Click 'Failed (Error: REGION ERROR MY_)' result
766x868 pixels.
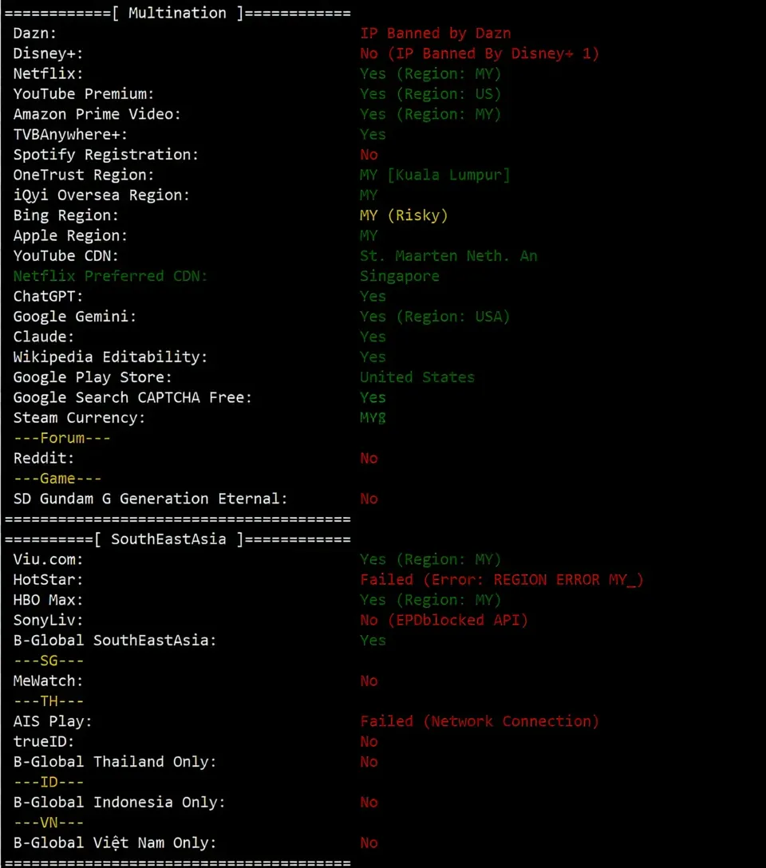coord(501,579)
